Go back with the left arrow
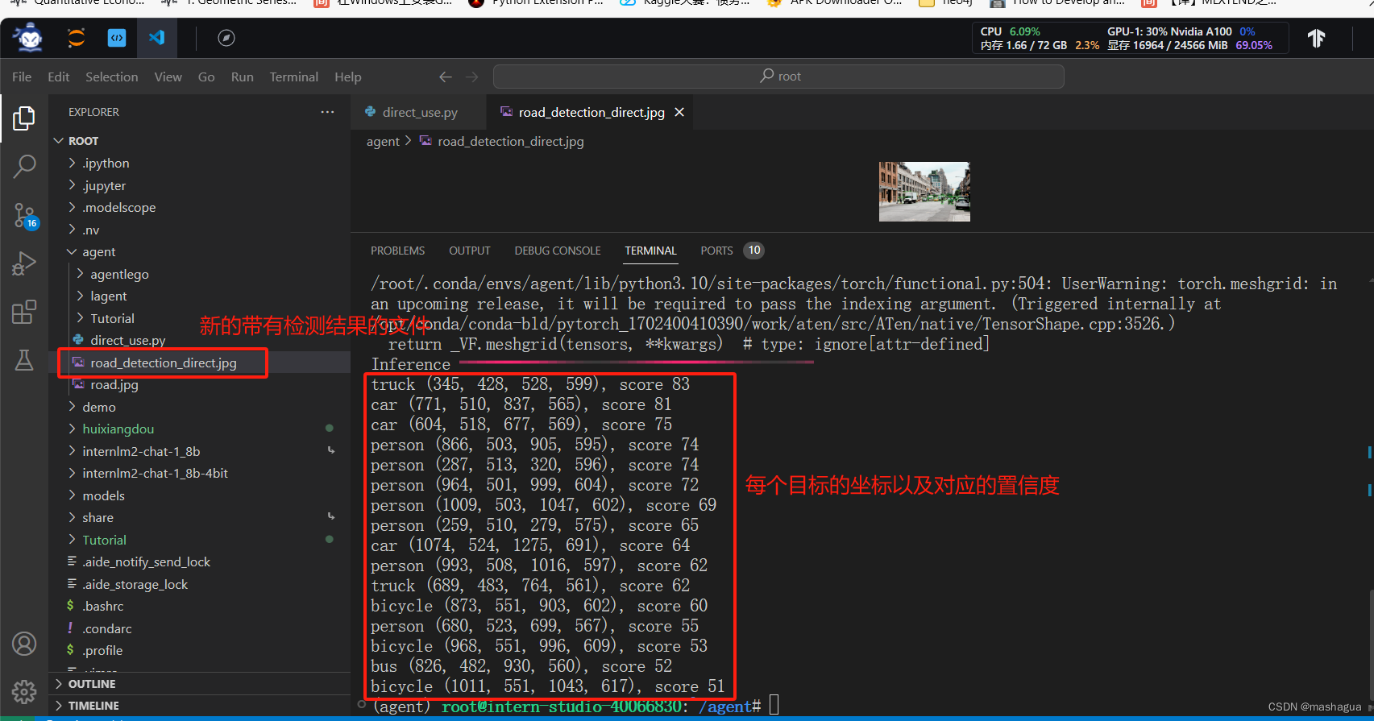 (x=446, y=77)
